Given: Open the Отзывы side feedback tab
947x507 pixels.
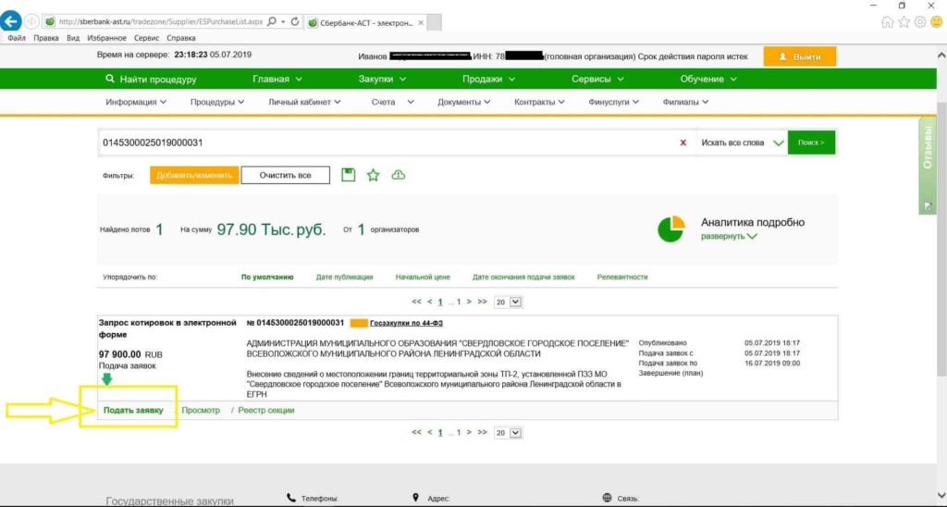Looking at the screenshot, I should (x=928, y=166).
